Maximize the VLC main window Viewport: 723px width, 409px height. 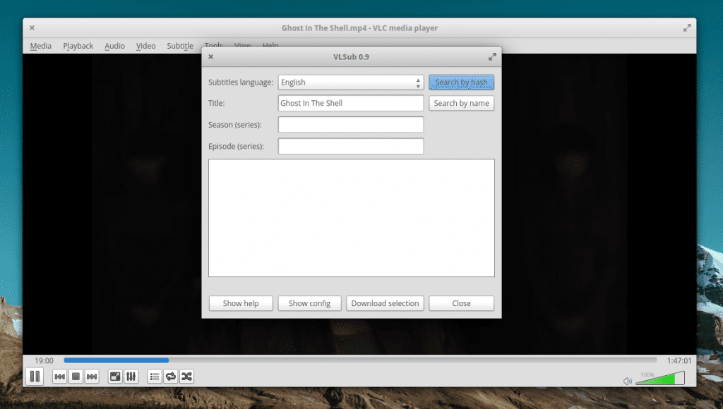pyautogui.click(x=687, y=28)
